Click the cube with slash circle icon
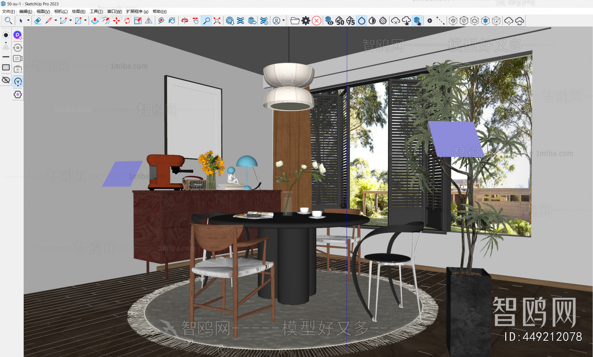This screenshot has width=593, height=357. pos(464,21)
